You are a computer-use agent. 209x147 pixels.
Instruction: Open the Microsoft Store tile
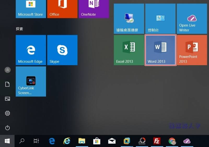click(x=31, y=9)
